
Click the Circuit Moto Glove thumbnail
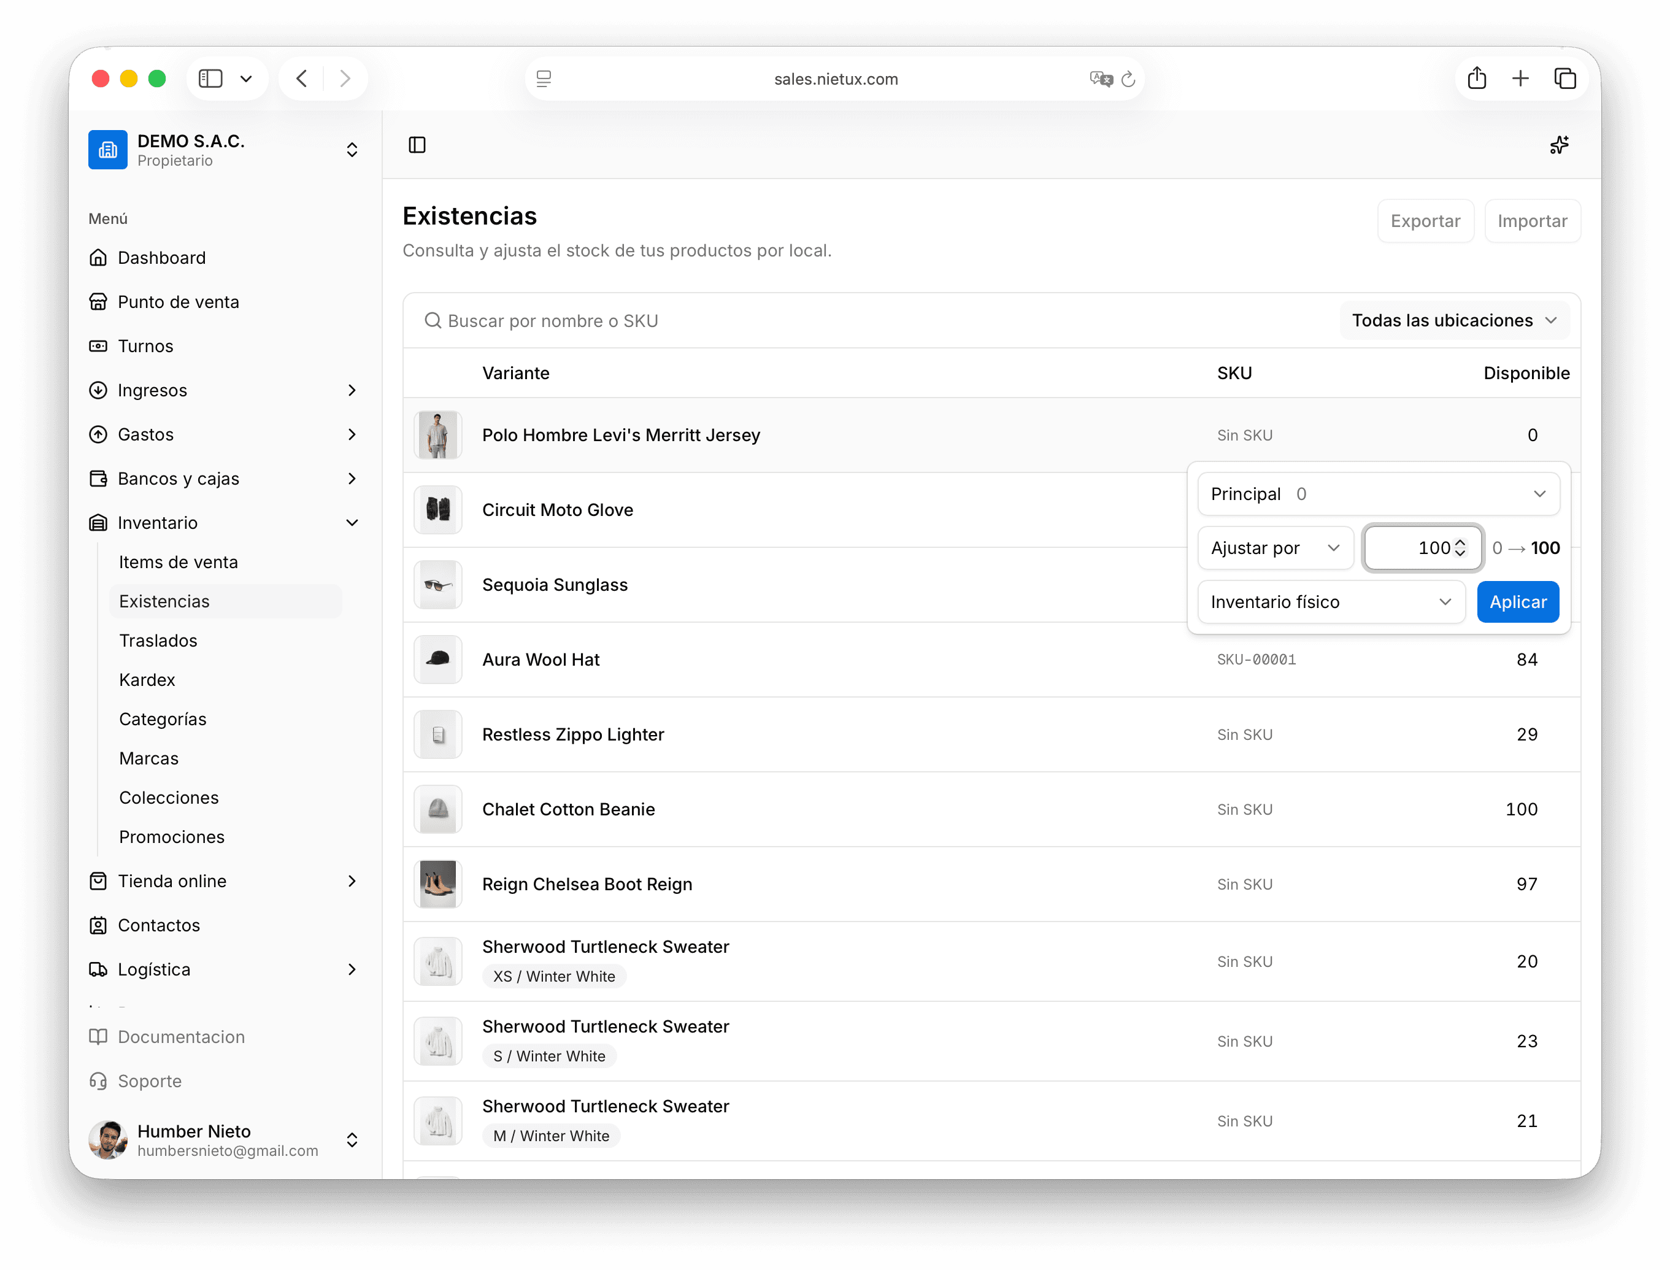pyautogui.click(x=437, y=509)
